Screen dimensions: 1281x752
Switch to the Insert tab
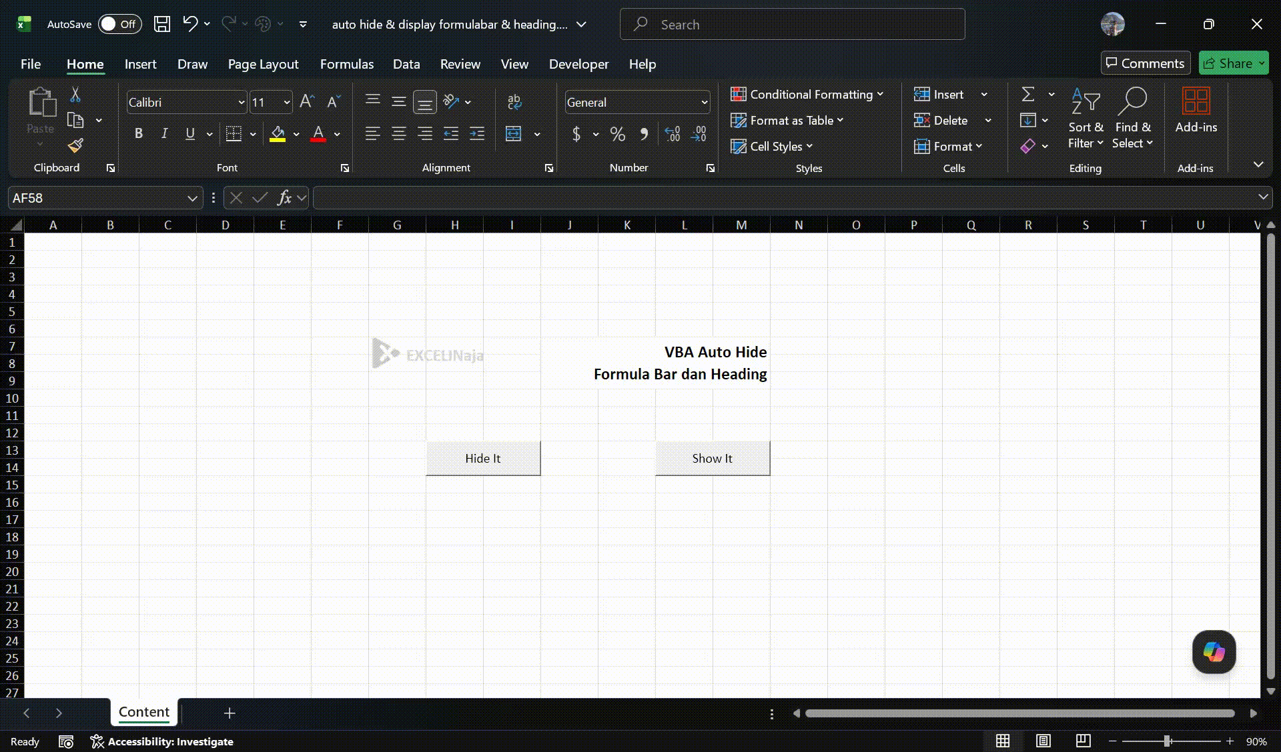140,64
